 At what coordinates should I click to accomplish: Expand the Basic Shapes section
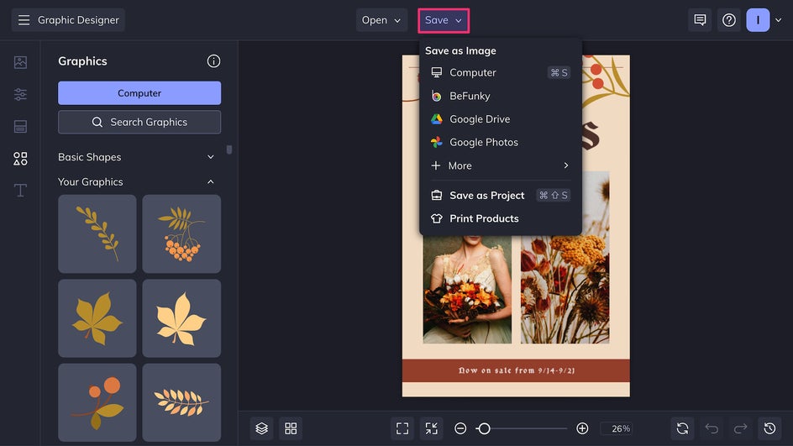point(210,157)
